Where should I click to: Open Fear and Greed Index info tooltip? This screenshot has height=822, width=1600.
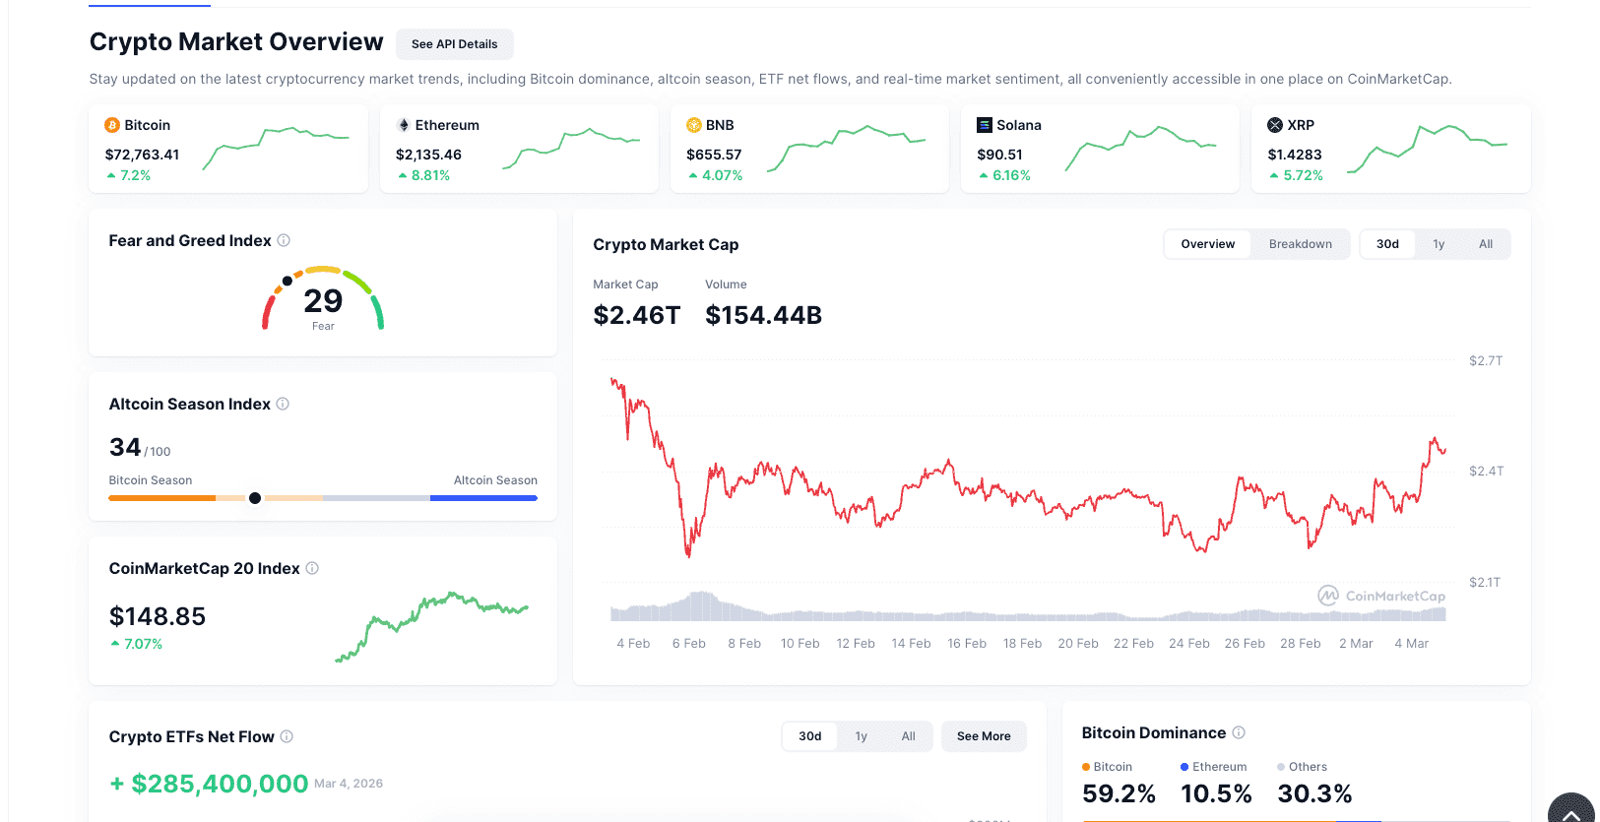coord(284,240)
